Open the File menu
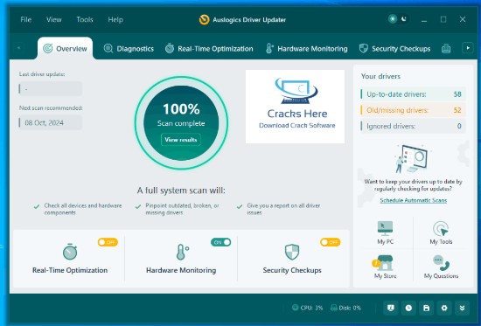 pyautogui.click(x=25, y=19)
